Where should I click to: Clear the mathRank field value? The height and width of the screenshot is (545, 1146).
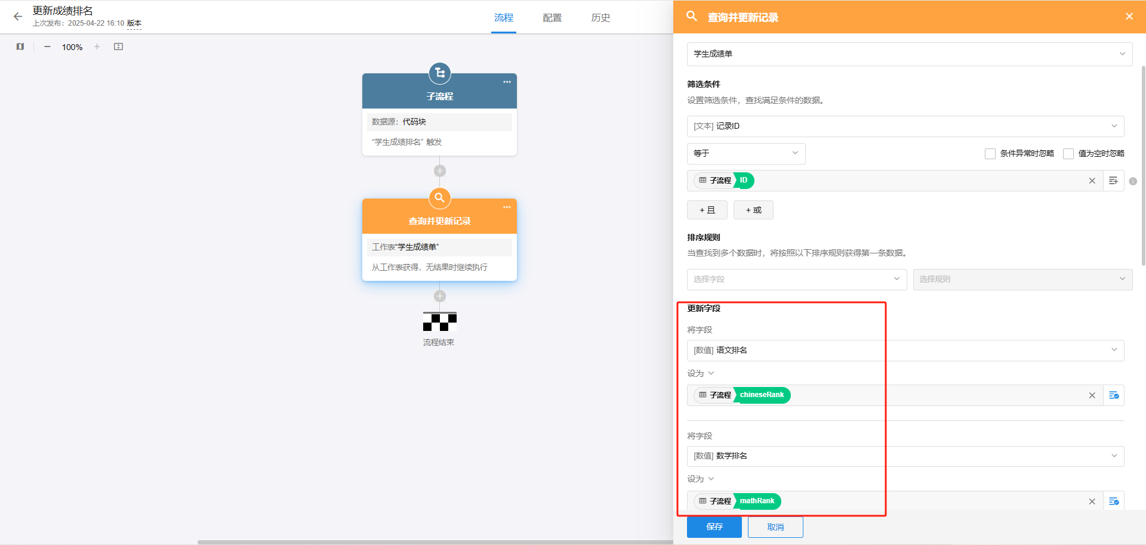tap(1092, 501)
